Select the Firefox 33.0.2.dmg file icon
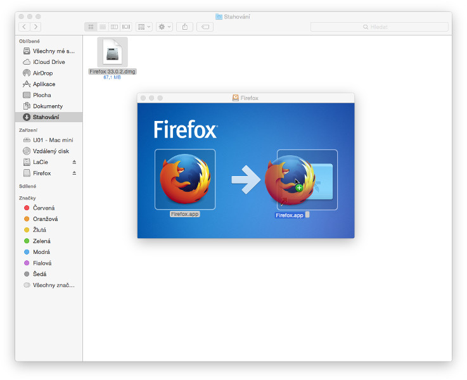The image size is (467, 380). pos(112,52)
